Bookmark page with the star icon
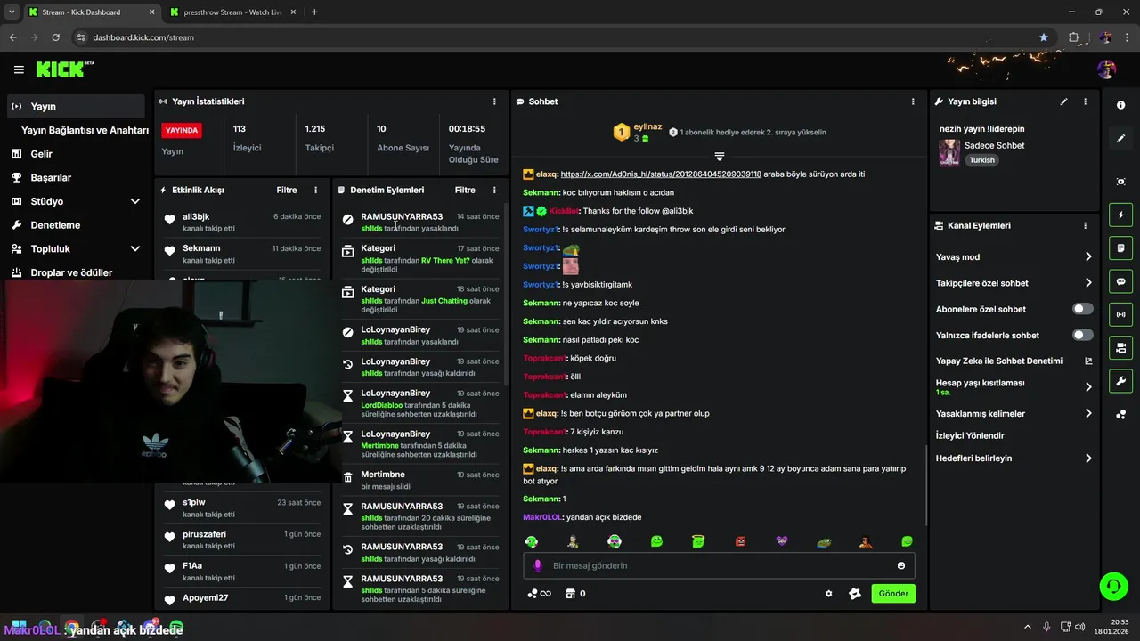This screenshot has width=1140, height=641. [x=1044, y=37]
